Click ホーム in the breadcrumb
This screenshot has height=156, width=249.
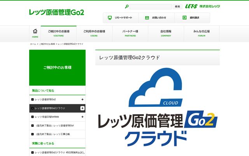click(33, 44)
